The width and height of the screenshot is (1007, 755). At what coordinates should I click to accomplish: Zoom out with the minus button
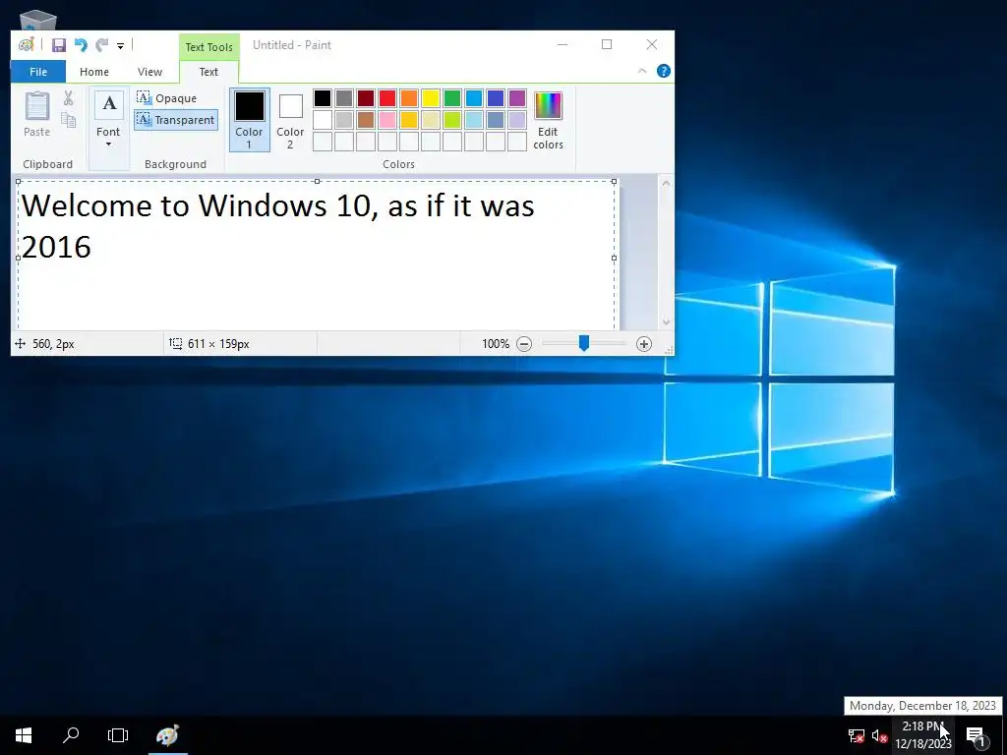click(524, 344)
